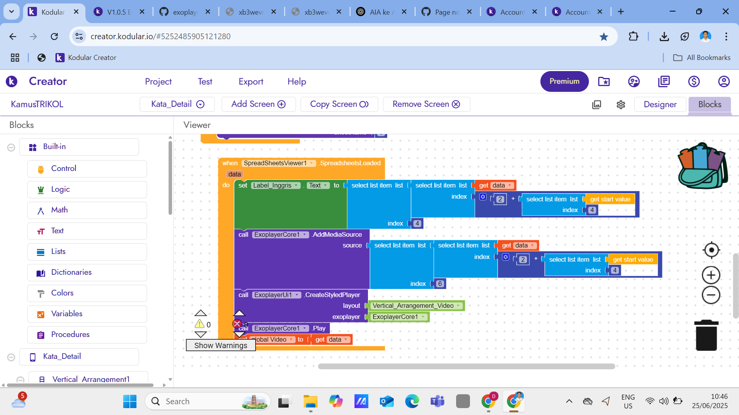Switch to the Designer tab
The image size is (739, 415).
click(x=660, y=105)
